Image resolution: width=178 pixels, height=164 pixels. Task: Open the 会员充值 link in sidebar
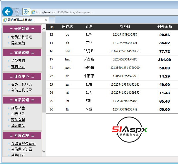(x=18, y=61)
